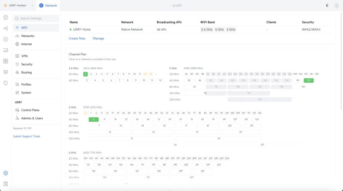The height and width of the screenshot is (191, 343).
Task: Expand the UDR7-Hostbor site switcher dropdown
Action: point(32,6)
